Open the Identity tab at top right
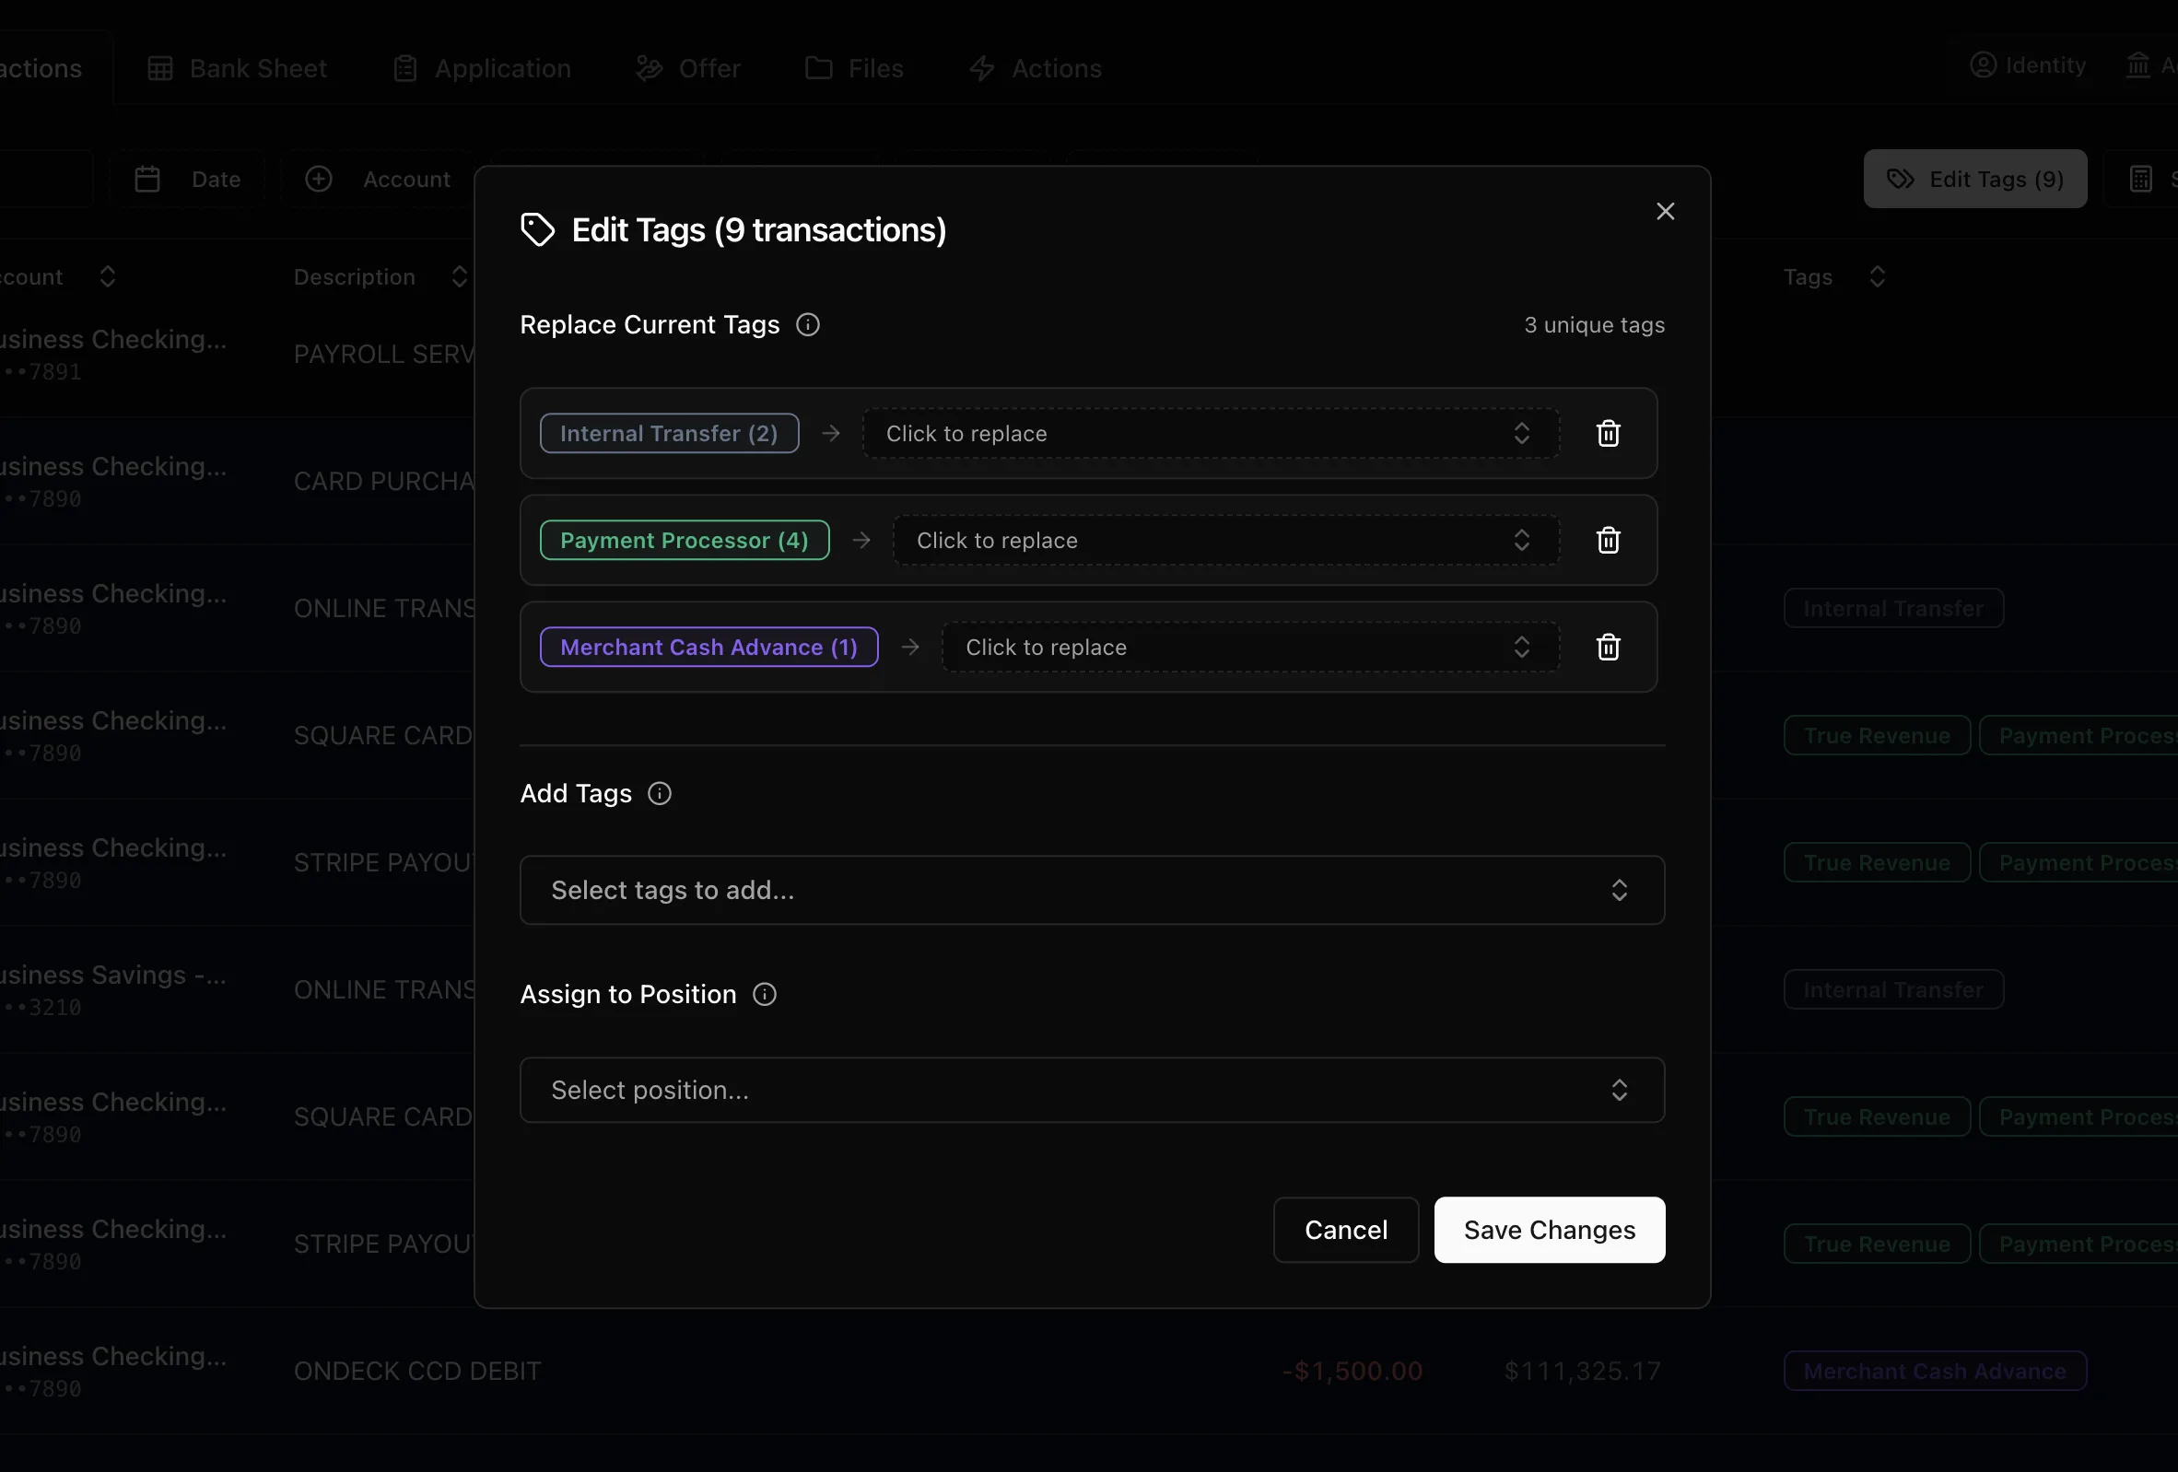 [x=2028, y=64]
